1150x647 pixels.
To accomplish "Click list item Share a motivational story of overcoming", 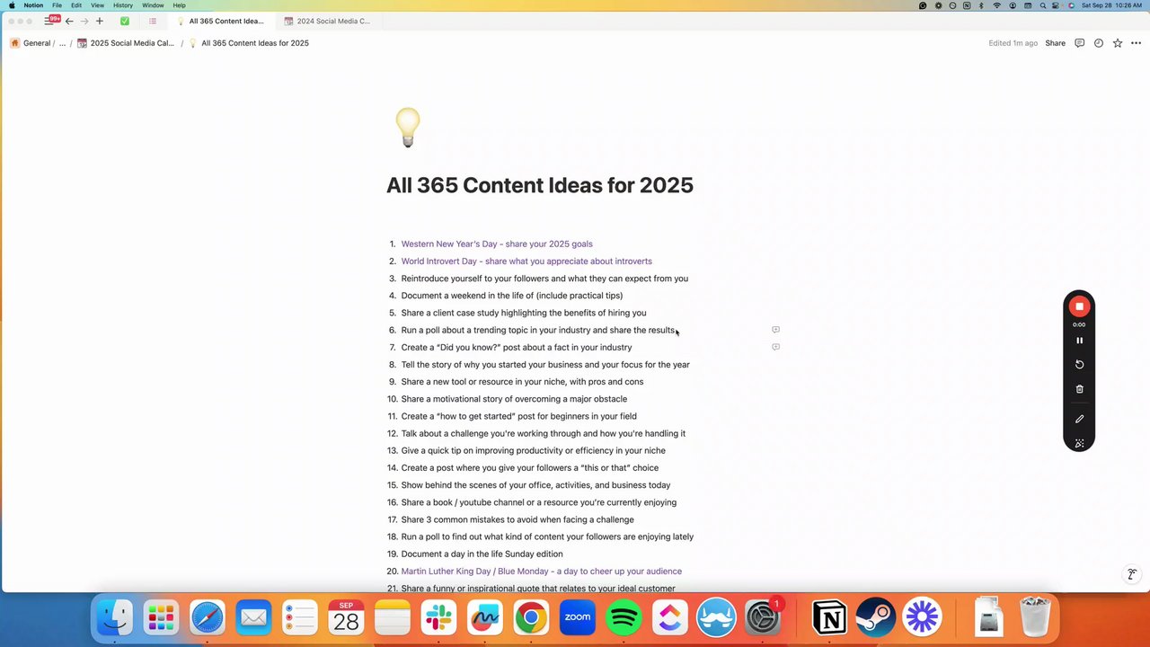I will (514, 399).
